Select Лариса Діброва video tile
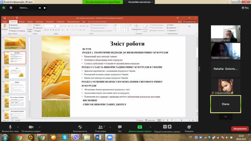The image size is (251, 141). tap(226, 34)
